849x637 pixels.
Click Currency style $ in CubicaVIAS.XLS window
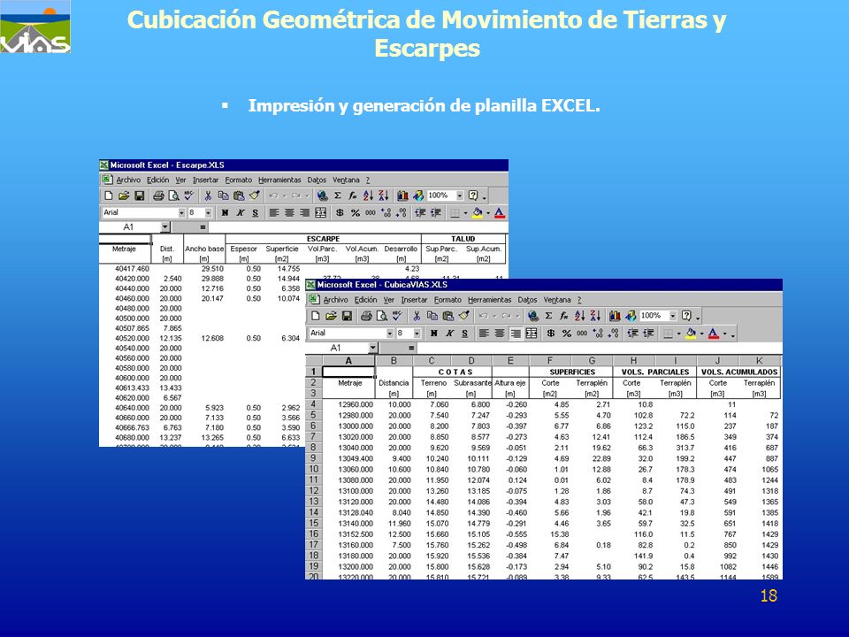551,334
